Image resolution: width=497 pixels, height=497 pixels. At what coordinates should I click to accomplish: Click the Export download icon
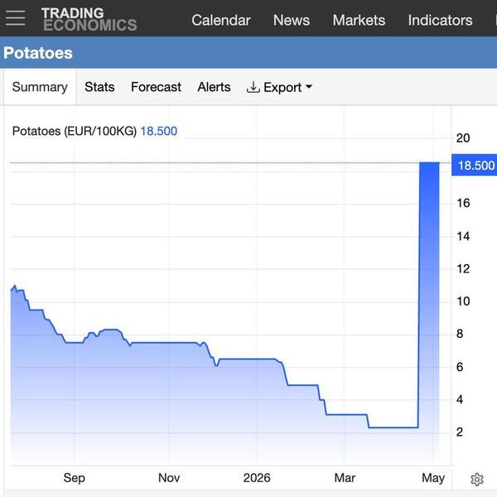click(253, 87)
